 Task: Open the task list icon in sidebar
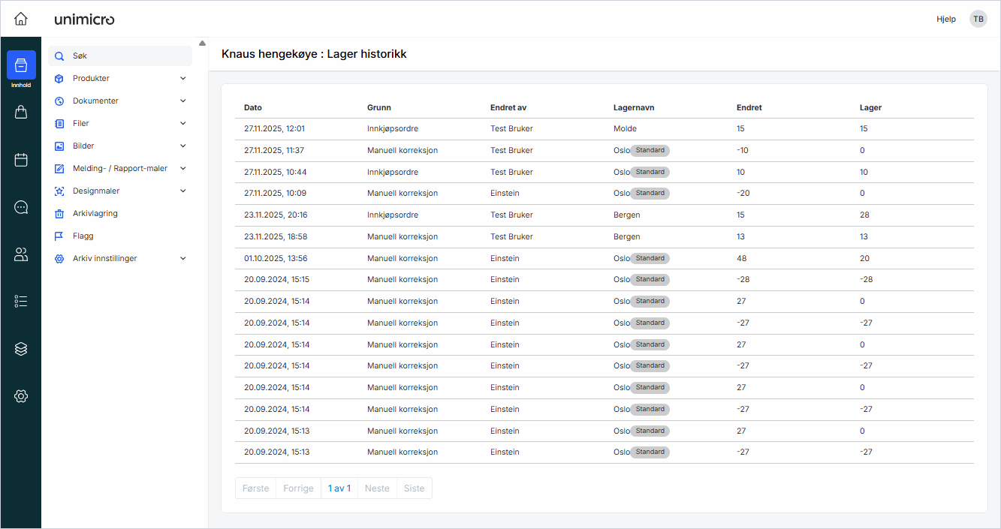coord(21,302)
